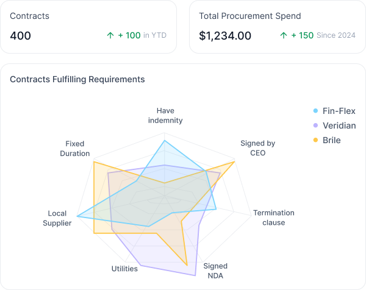Click the purple Veridian legend dot
This screenshot has width=366, height=290.
(315, 126)
